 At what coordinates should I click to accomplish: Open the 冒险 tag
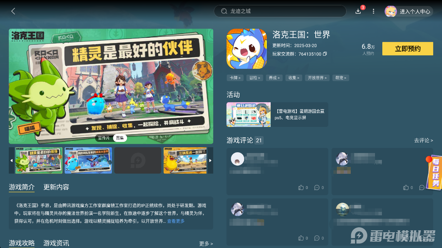pyautogui.click(x=254, y=78)
